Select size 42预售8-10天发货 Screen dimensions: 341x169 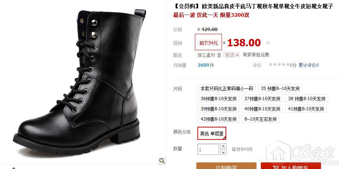(219, 119)
